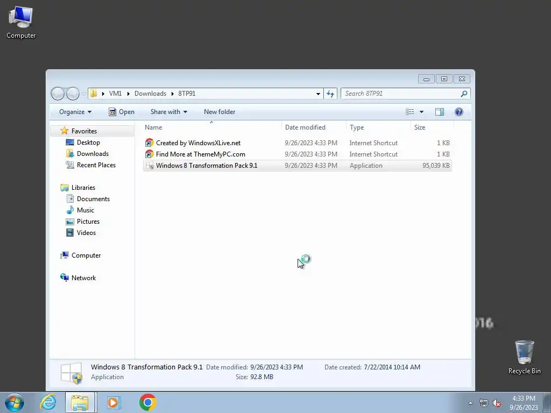
Task: Select Downloads in the address breadcrumb
Action: click(x=150, y=94)
